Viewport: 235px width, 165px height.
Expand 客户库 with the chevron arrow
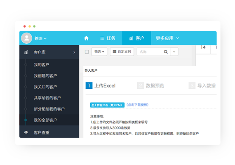pos(74,52)
